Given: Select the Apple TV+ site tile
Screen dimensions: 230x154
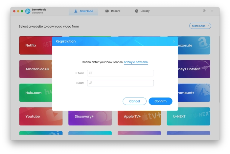Looking at the screenshot, I should [139, 118].
